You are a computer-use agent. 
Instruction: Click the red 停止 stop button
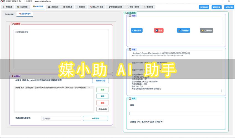(x=159, y=31)
